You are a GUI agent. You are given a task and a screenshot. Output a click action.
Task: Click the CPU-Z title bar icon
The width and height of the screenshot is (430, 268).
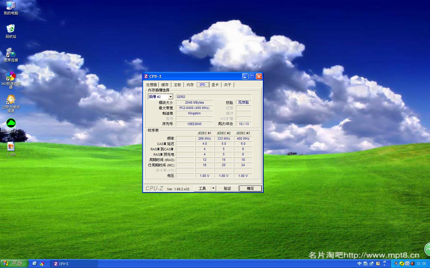146,77
